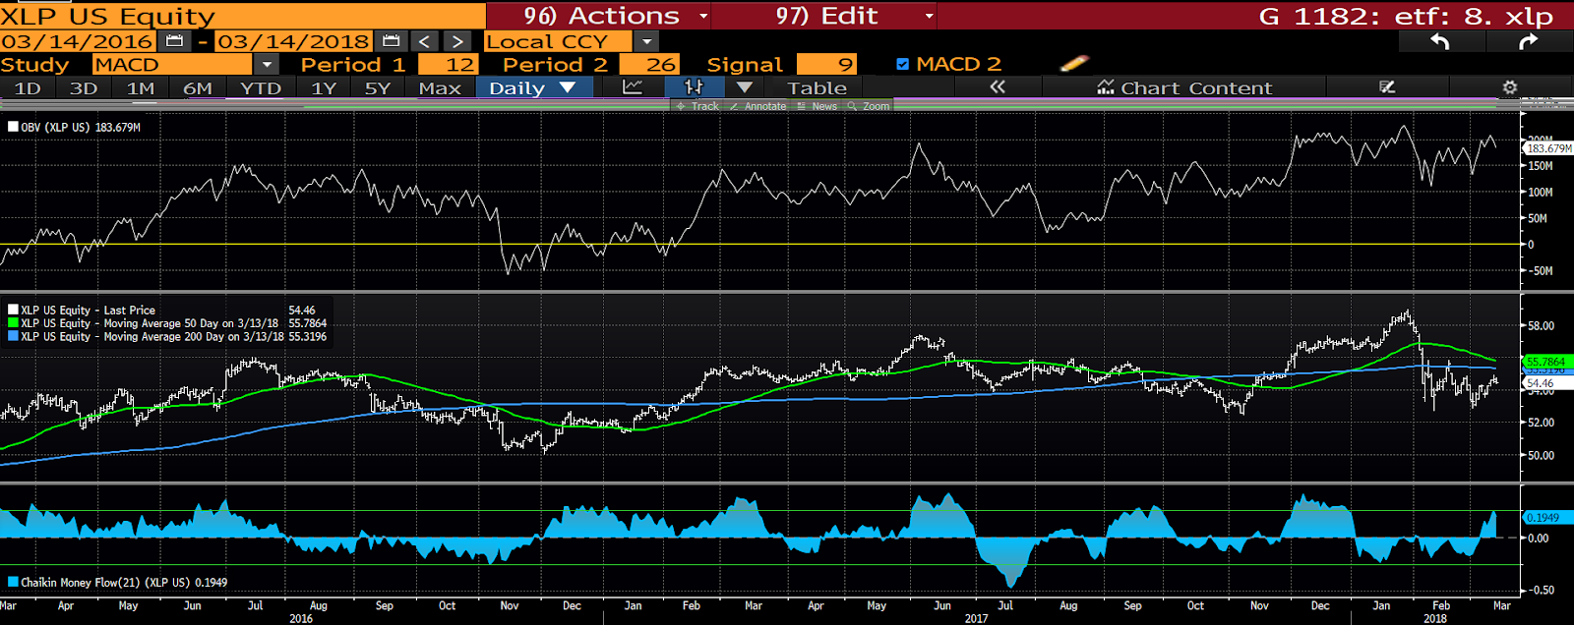The width and height of the screenshot is (1574, 625).
Task: Click the undo arrow
Action: click(1440, 41)
